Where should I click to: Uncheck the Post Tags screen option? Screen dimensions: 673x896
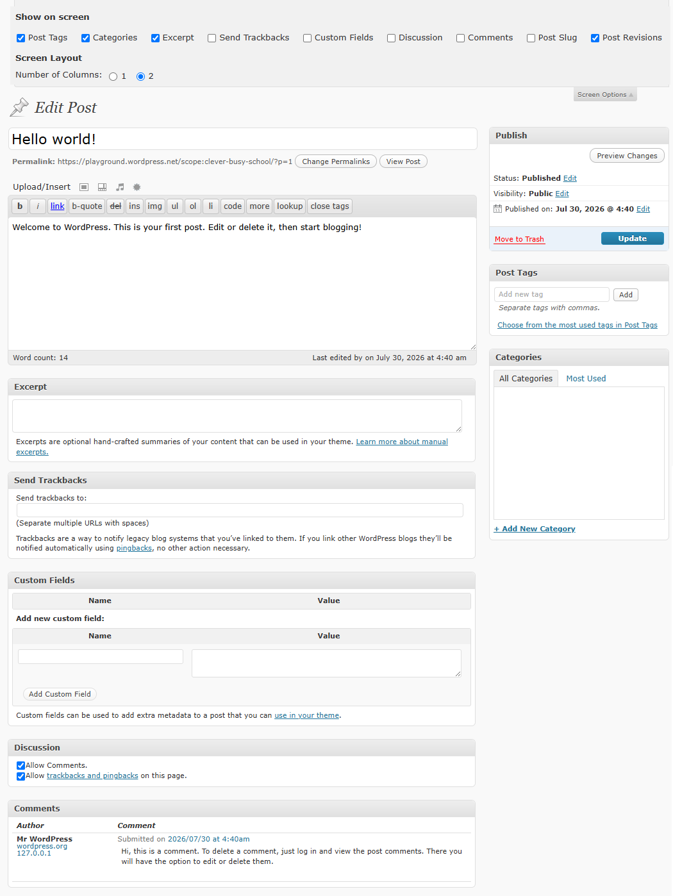(21, 38)
